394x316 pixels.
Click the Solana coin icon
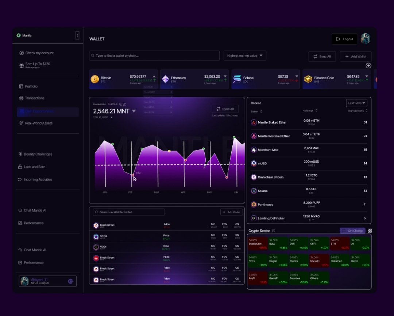(x=237, y=79)
